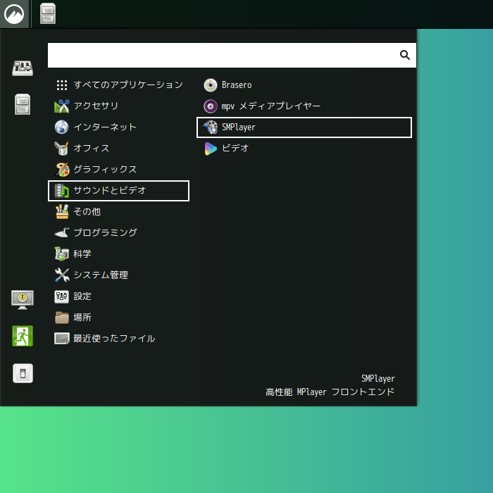This screenshot has height=493, width=493.
Task: Click the magnifier search icon
Action: (x=405, y=55)
